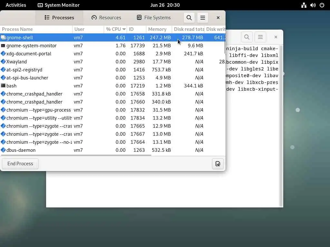Click the xdg-document-portal process icon
330x247 pixels.
[3, 54]
